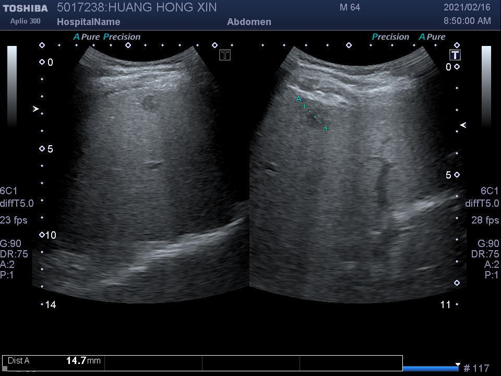Click the dim T orientation marker on left image
This screenshot has height=376, width=501.
tap(225, 55)
